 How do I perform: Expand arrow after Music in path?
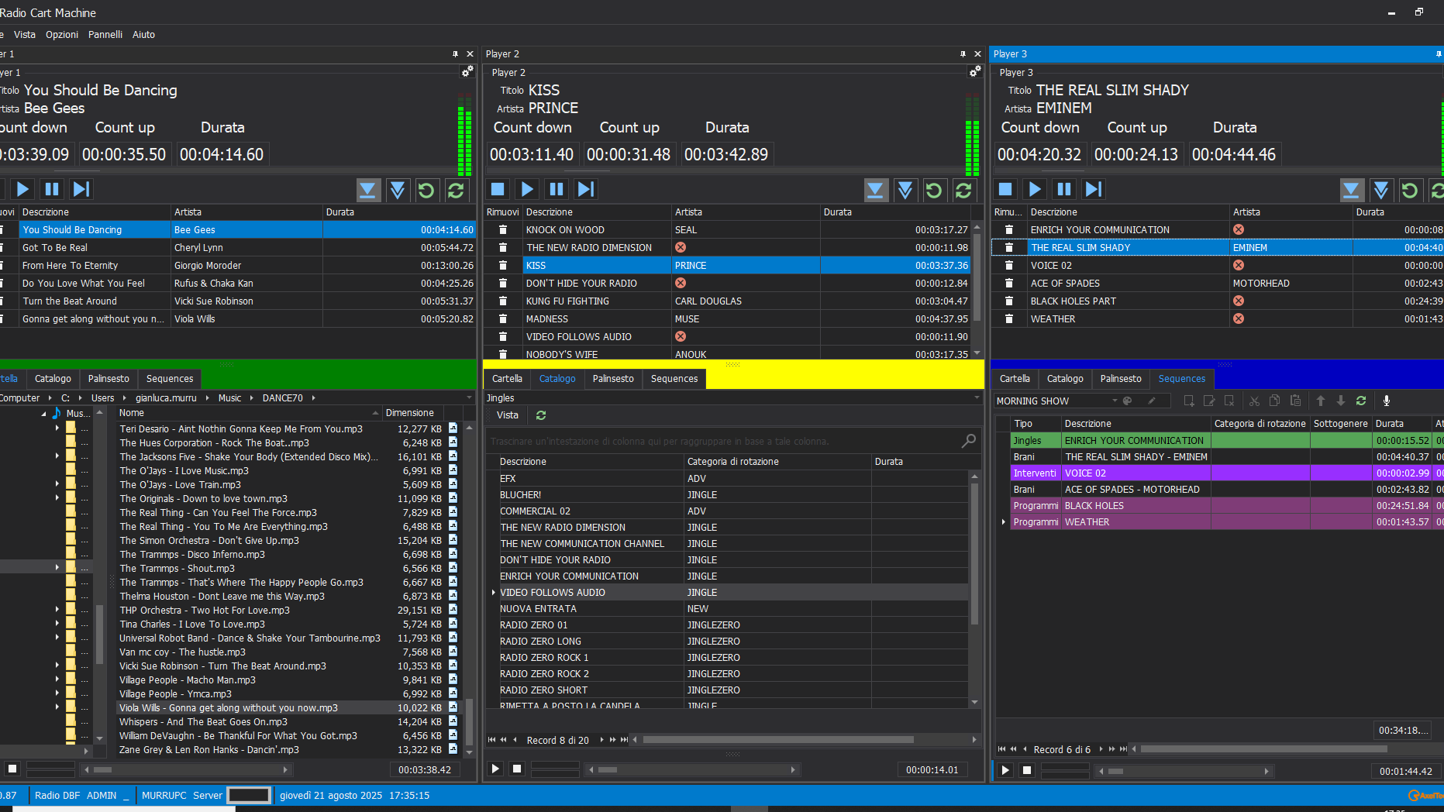tap(252, 397)
